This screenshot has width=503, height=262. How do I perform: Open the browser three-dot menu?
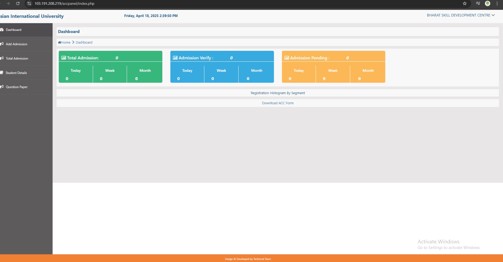(497, 3)
